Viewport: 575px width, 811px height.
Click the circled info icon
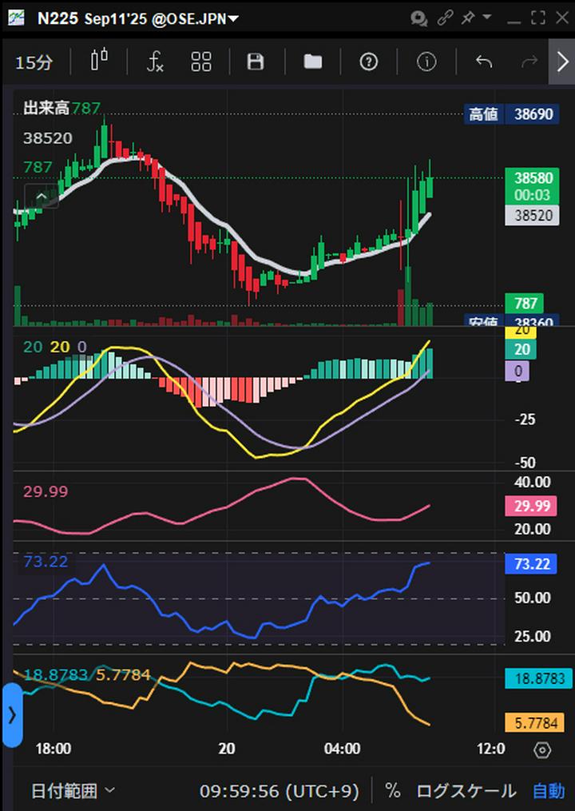tap(426, 62)
